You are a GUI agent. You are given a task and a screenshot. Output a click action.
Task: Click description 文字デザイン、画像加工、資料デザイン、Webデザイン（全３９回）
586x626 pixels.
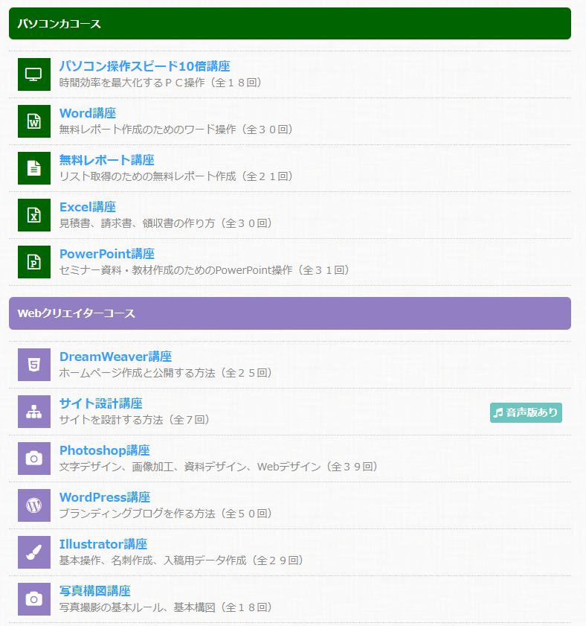[x=220, y=467]
